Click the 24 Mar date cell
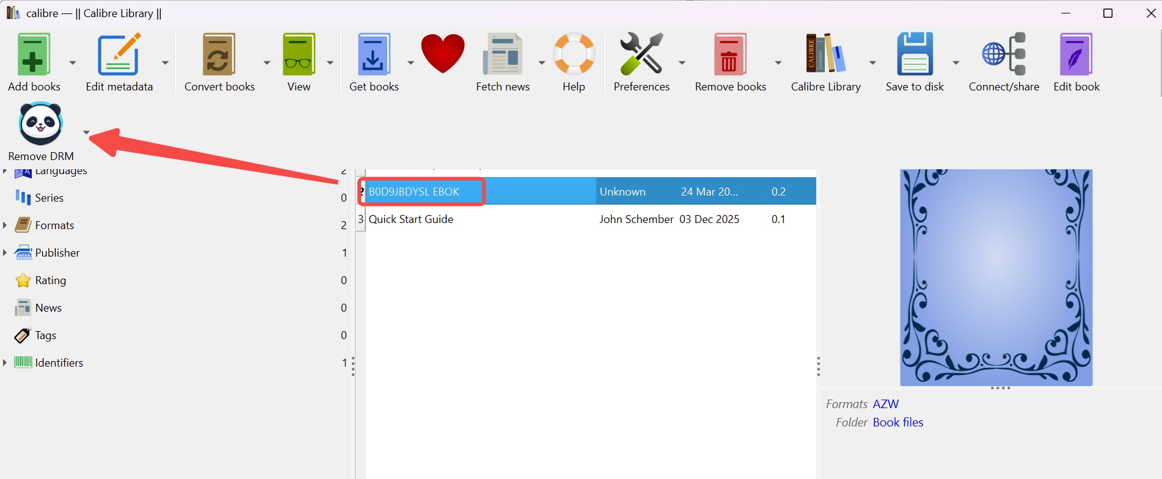1162x479 pixels. [x=709, y=191]
